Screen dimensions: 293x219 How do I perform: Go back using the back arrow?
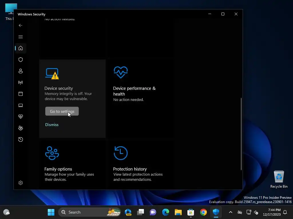click(x=21, y=25)
